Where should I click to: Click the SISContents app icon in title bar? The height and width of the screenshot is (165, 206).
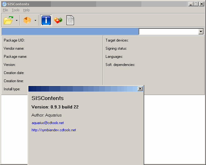(x=4, y=4)
